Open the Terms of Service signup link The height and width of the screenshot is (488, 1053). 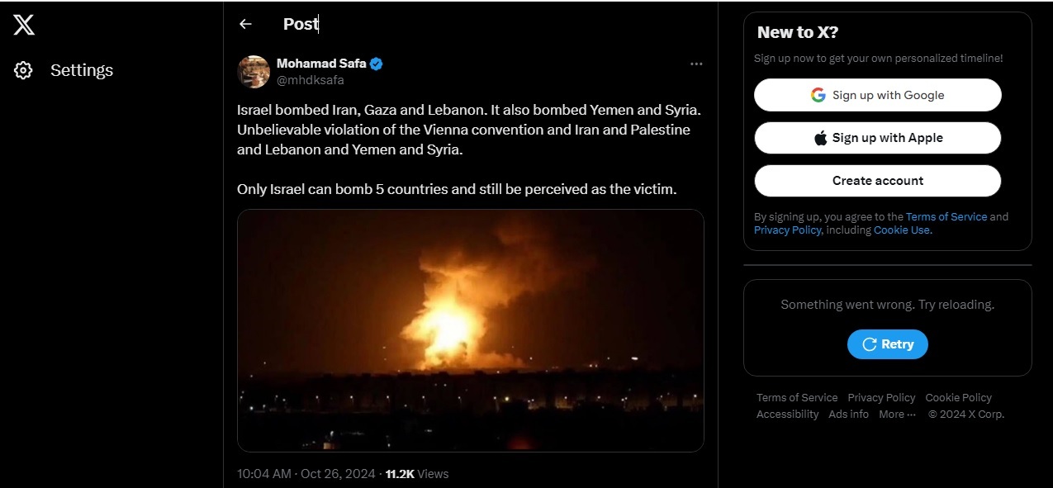tap(946, 217)
